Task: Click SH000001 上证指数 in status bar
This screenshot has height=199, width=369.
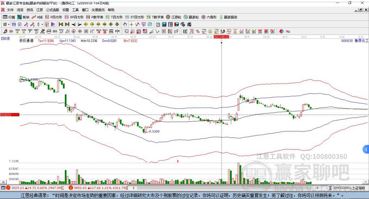Action: click(349, 188)
